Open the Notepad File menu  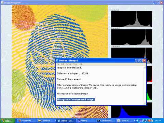pyautogui.click(x=58, y=64)
